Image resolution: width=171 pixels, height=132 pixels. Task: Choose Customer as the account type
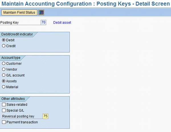tap(4, 64)
